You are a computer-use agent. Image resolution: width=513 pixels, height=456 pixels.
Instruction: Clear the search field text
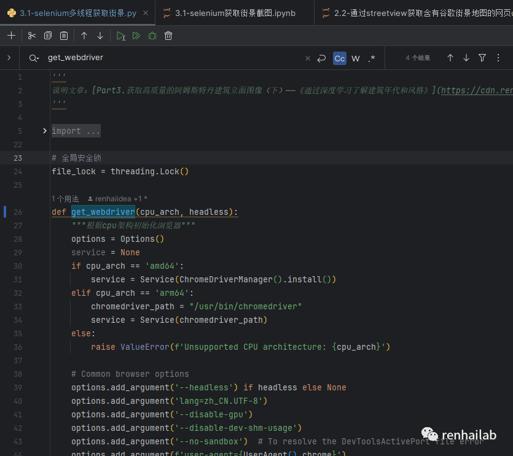click(x=308, y=58)
